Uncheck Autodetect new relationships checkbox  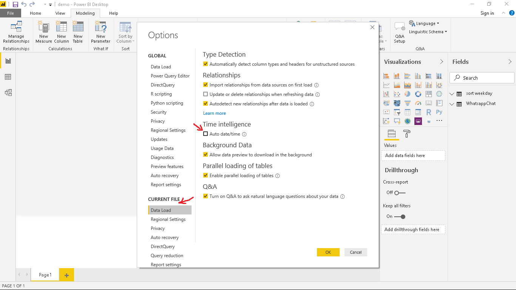205,104
